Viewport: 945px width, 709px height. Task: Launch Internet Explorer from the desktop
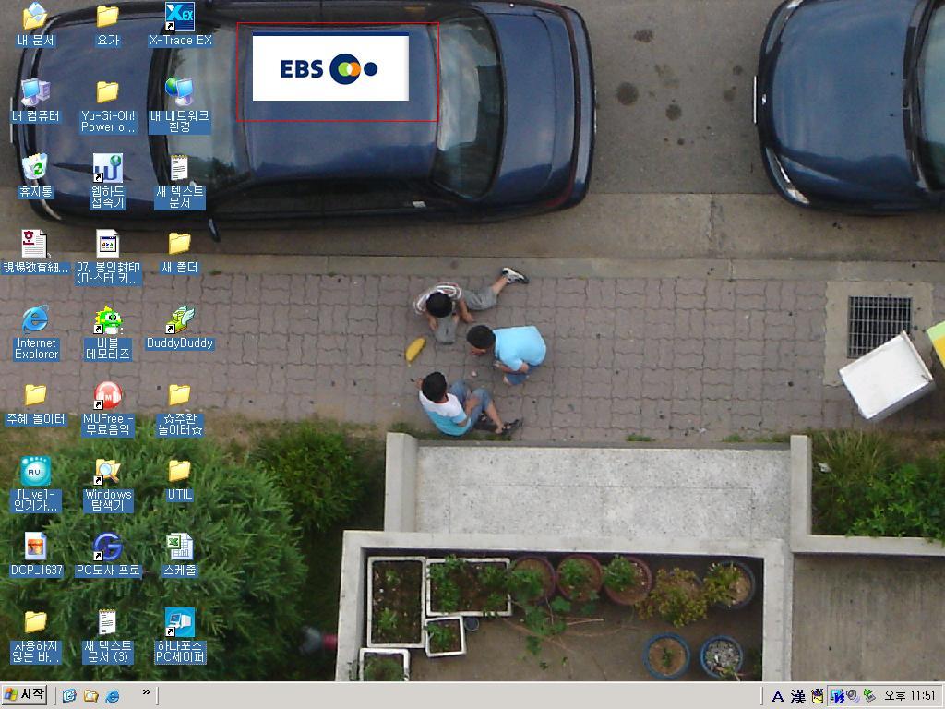[x=36, y=332]
